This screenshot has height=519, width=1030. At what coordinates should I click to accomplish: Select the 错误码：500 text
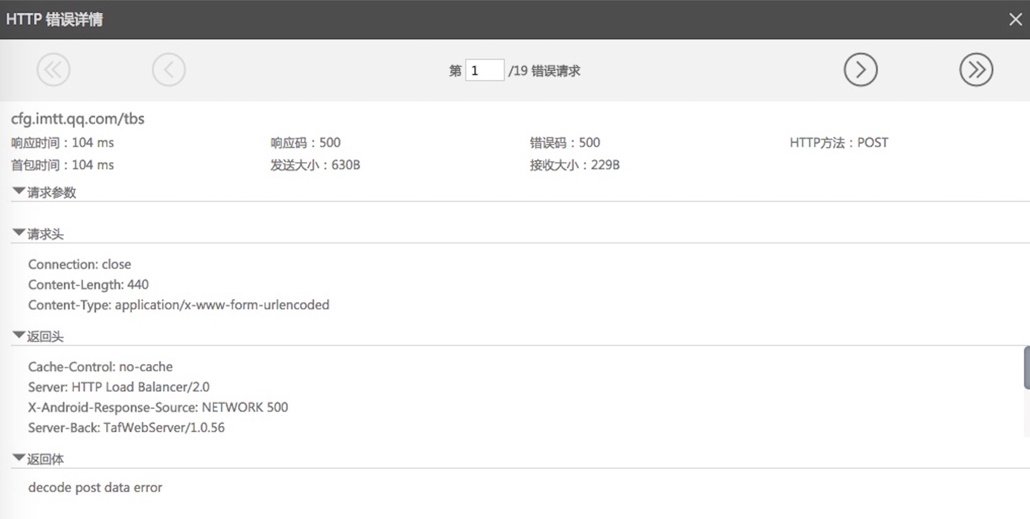pyautogui.click(x=565, y=143)
